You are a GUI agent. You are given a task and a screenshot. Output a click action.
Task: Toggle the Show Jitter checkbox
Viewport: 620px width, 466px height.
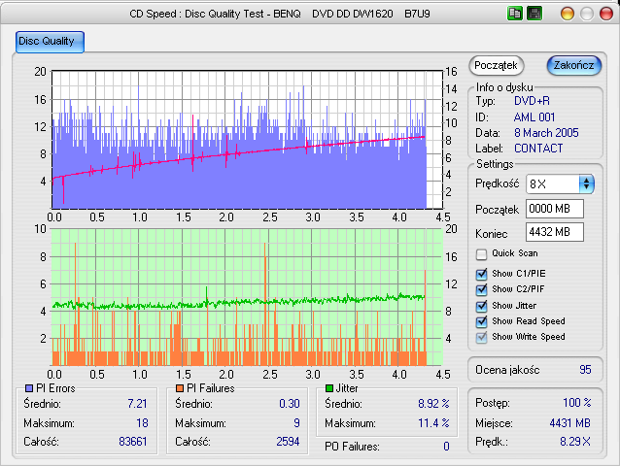(x=481, y=306)
